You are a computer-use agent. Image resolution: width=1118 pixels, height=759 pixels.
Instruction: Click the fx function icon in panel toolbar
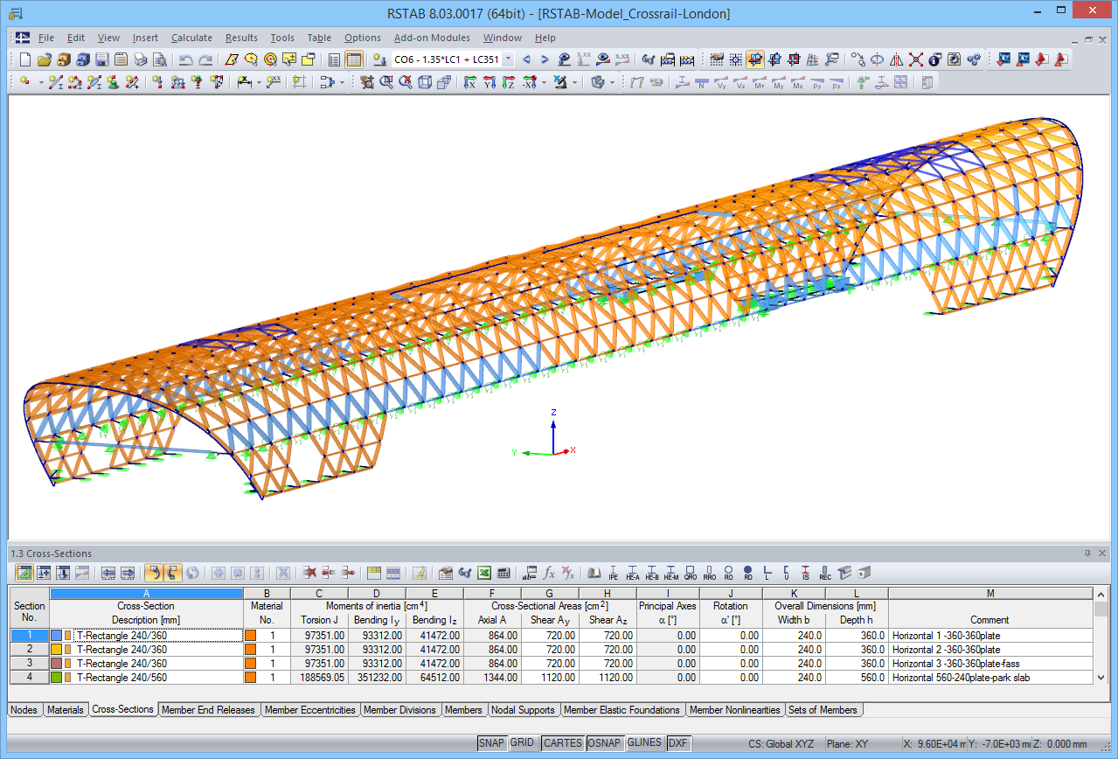click(x=549, y=573)
